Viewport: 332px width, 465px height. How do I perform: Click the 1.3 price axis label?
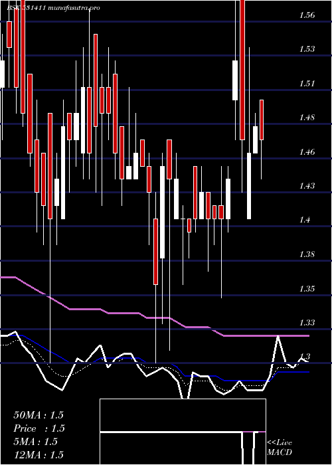tap(305, 357)
